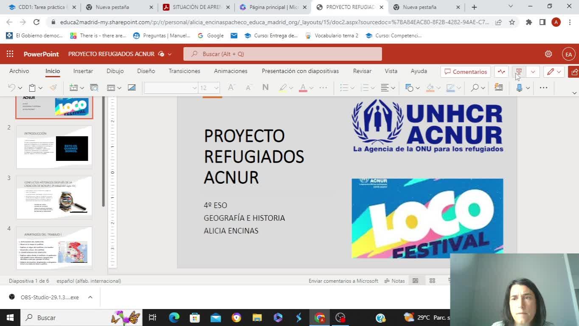Add a new slide with toolbar icon

click(73, 87)
